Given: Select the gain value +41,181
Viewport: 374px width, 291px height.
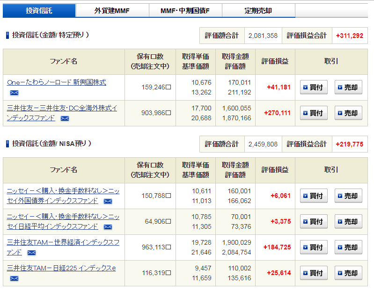Looking at the screenshot, I should point(279,87).
